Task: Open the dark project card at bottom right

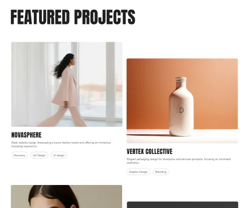Action: 182,205
